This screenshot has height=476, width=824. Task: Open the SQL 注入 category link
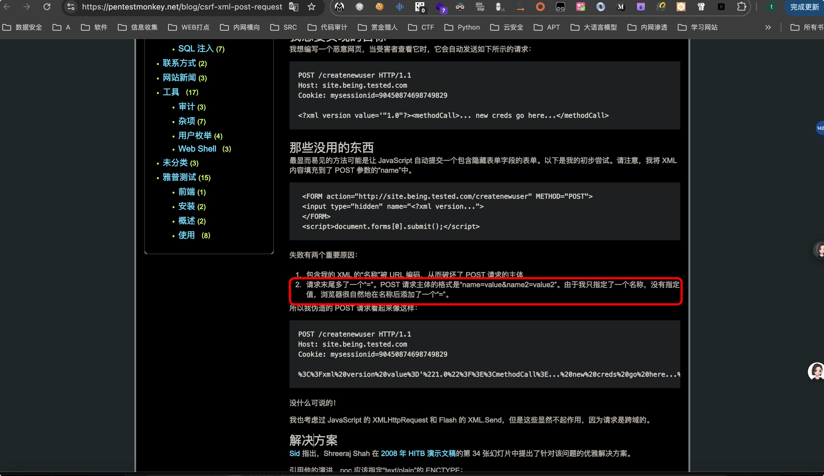pyautogui.click(x=196, y=49)
